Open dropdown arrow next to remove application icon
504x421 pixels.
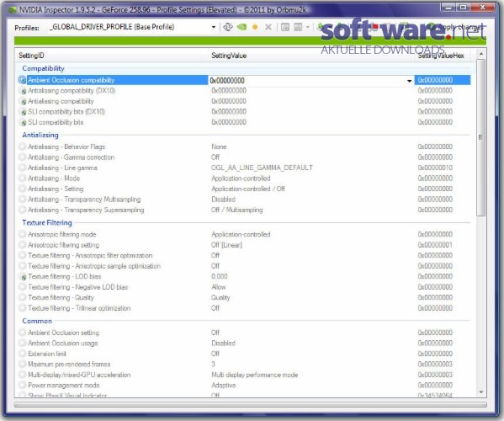point(308,27)
